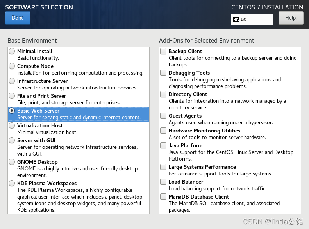309x229 pixels.
Task: Click the blue Done button
Action: 18,18
